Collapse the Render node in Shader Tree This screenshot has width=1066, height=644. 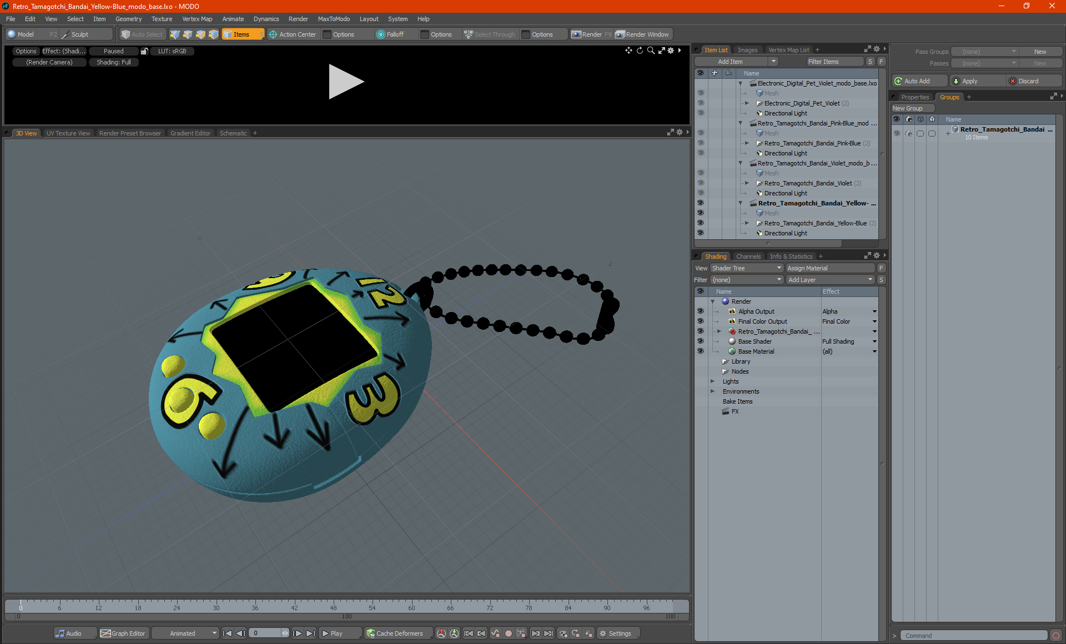[713, 301]
